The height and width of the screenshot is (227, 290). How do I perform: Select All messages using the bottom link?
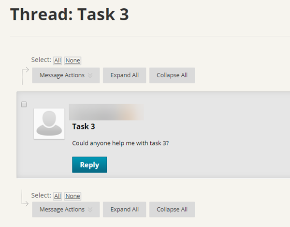click(58, 196)
